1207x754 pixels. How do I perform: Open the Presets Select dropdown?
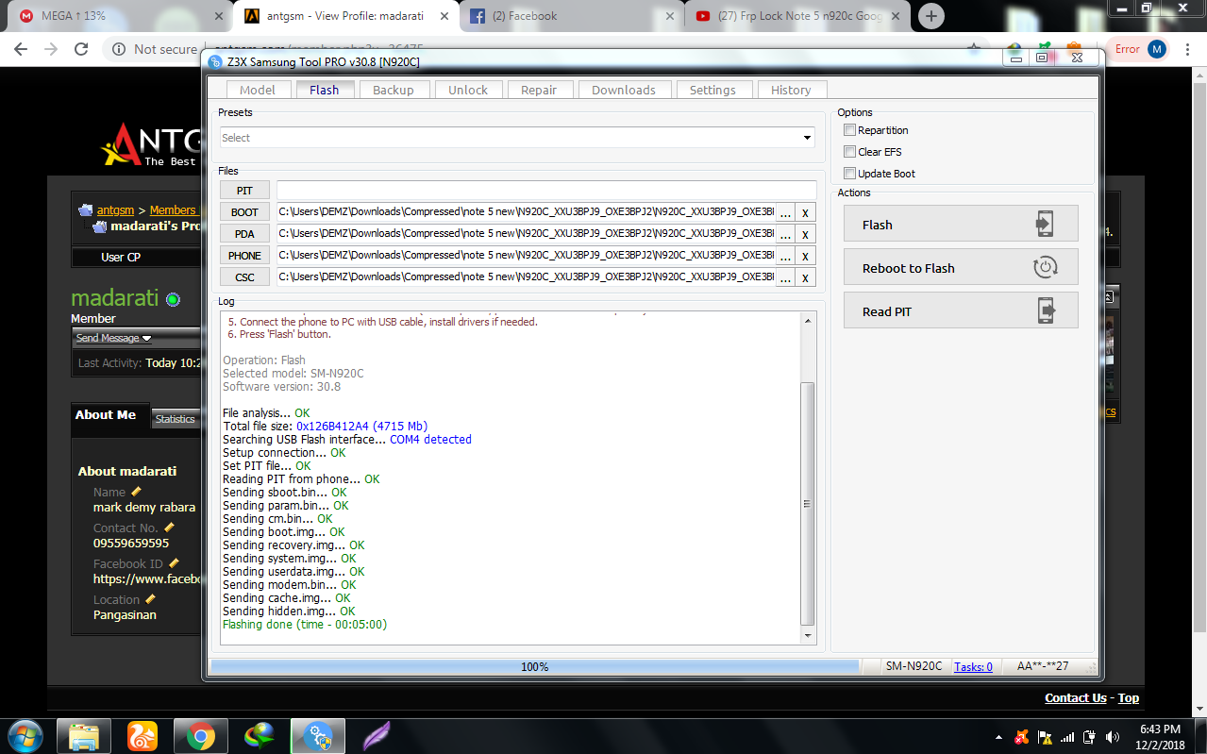[x=516, y=138]
